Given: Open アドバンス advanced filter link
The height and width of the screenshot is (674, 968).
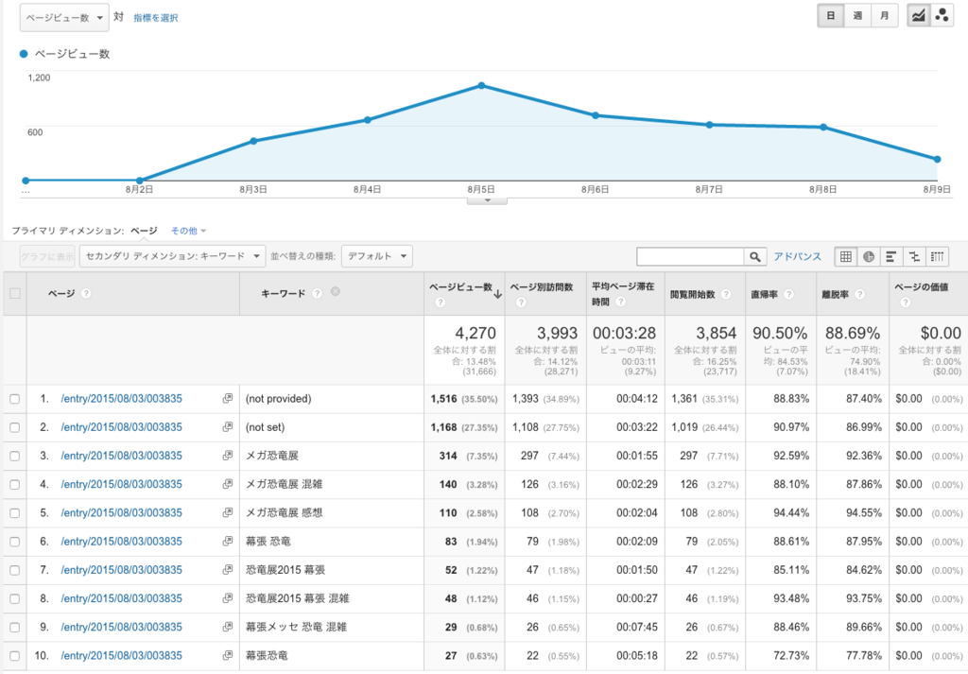Looking at the screenshot, I should pyautogui.click(x=798, y=257).
